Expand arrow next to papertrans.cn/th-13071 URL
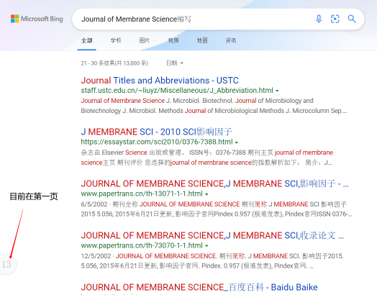The width and height of the screenshot is (377, 295). 206,194
